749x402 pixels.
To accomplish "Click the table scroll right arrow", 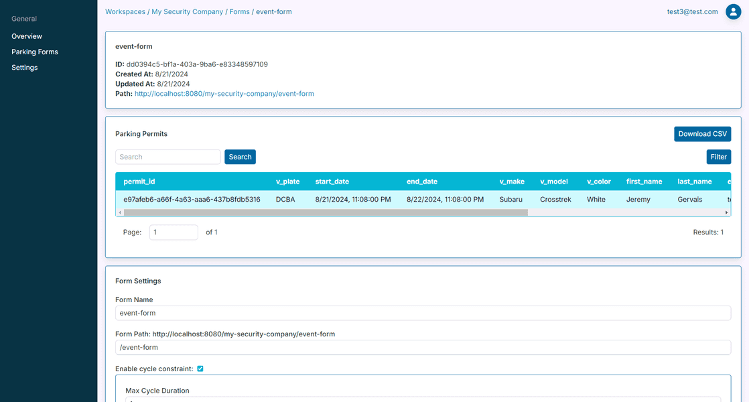I will [x=726, y=212].
